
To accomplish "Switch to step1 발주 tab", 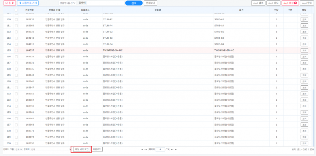I will (258, 3).
